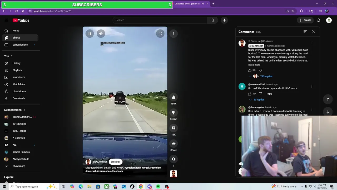Image resolution: width=337 pixels, height=190 pixels.
Task: Open Chrome three-dot menu
Action: click(333, 11)
